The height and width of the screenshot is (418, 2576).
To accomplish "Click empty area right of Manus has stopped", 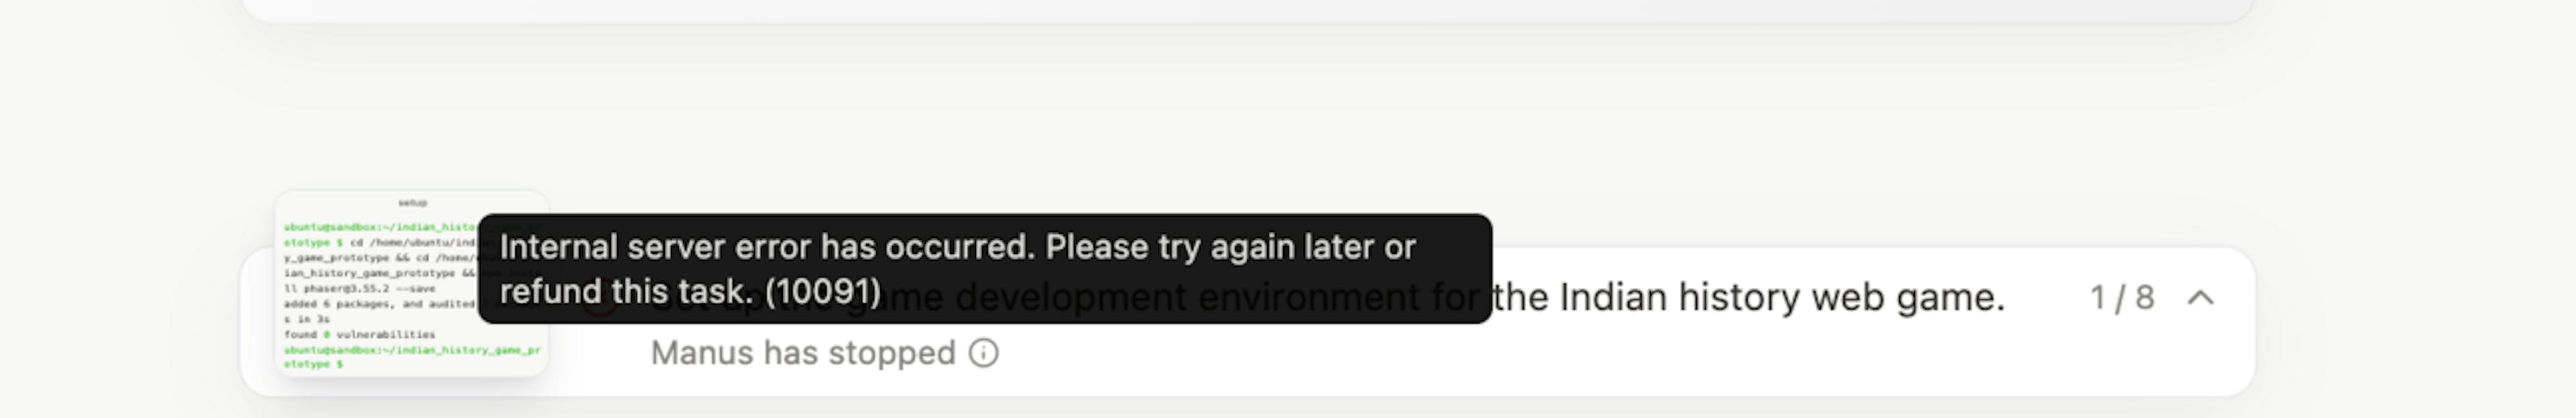I will pos(1600,353).
